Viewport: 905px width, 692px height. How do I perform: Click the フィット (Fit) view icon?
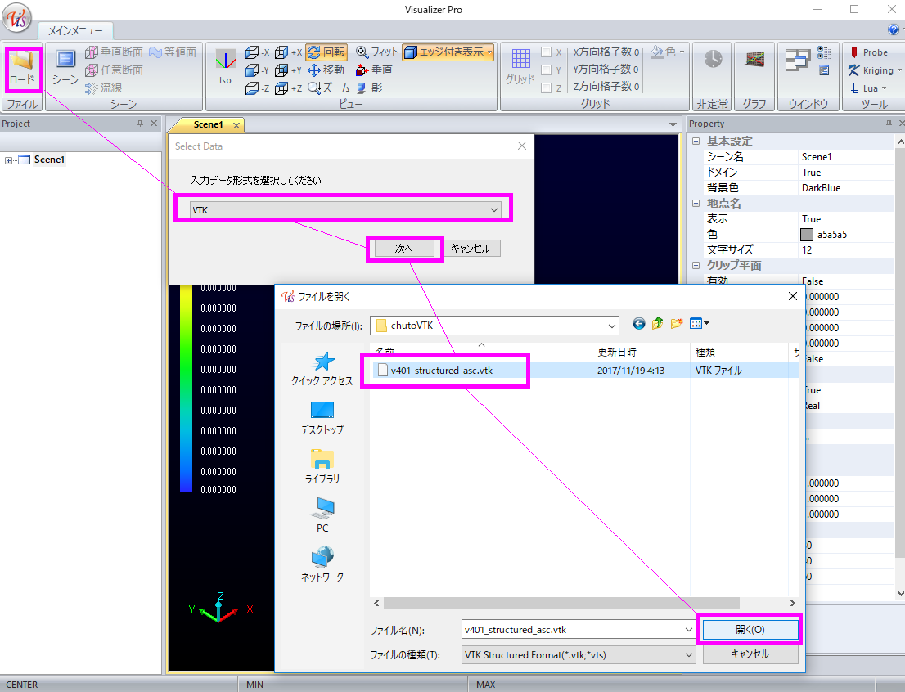(376, 52)
